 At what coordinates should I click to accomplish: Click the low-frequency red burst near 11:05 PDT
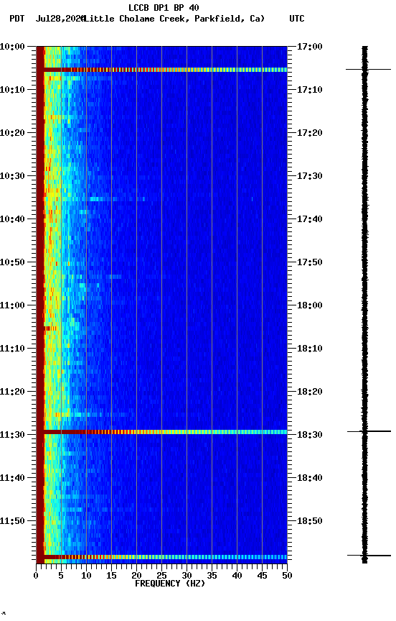point(50,328)
